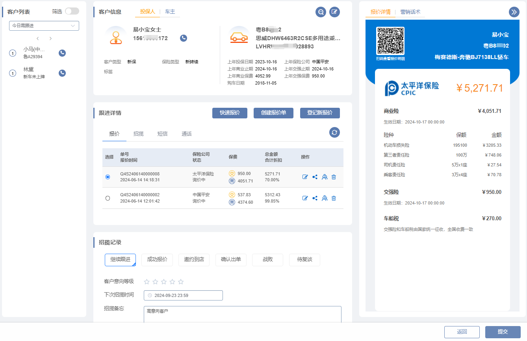Switch to 车主 tab
Image resolution: width=527 pixels, height=341 pixels.
pos(170,12)
